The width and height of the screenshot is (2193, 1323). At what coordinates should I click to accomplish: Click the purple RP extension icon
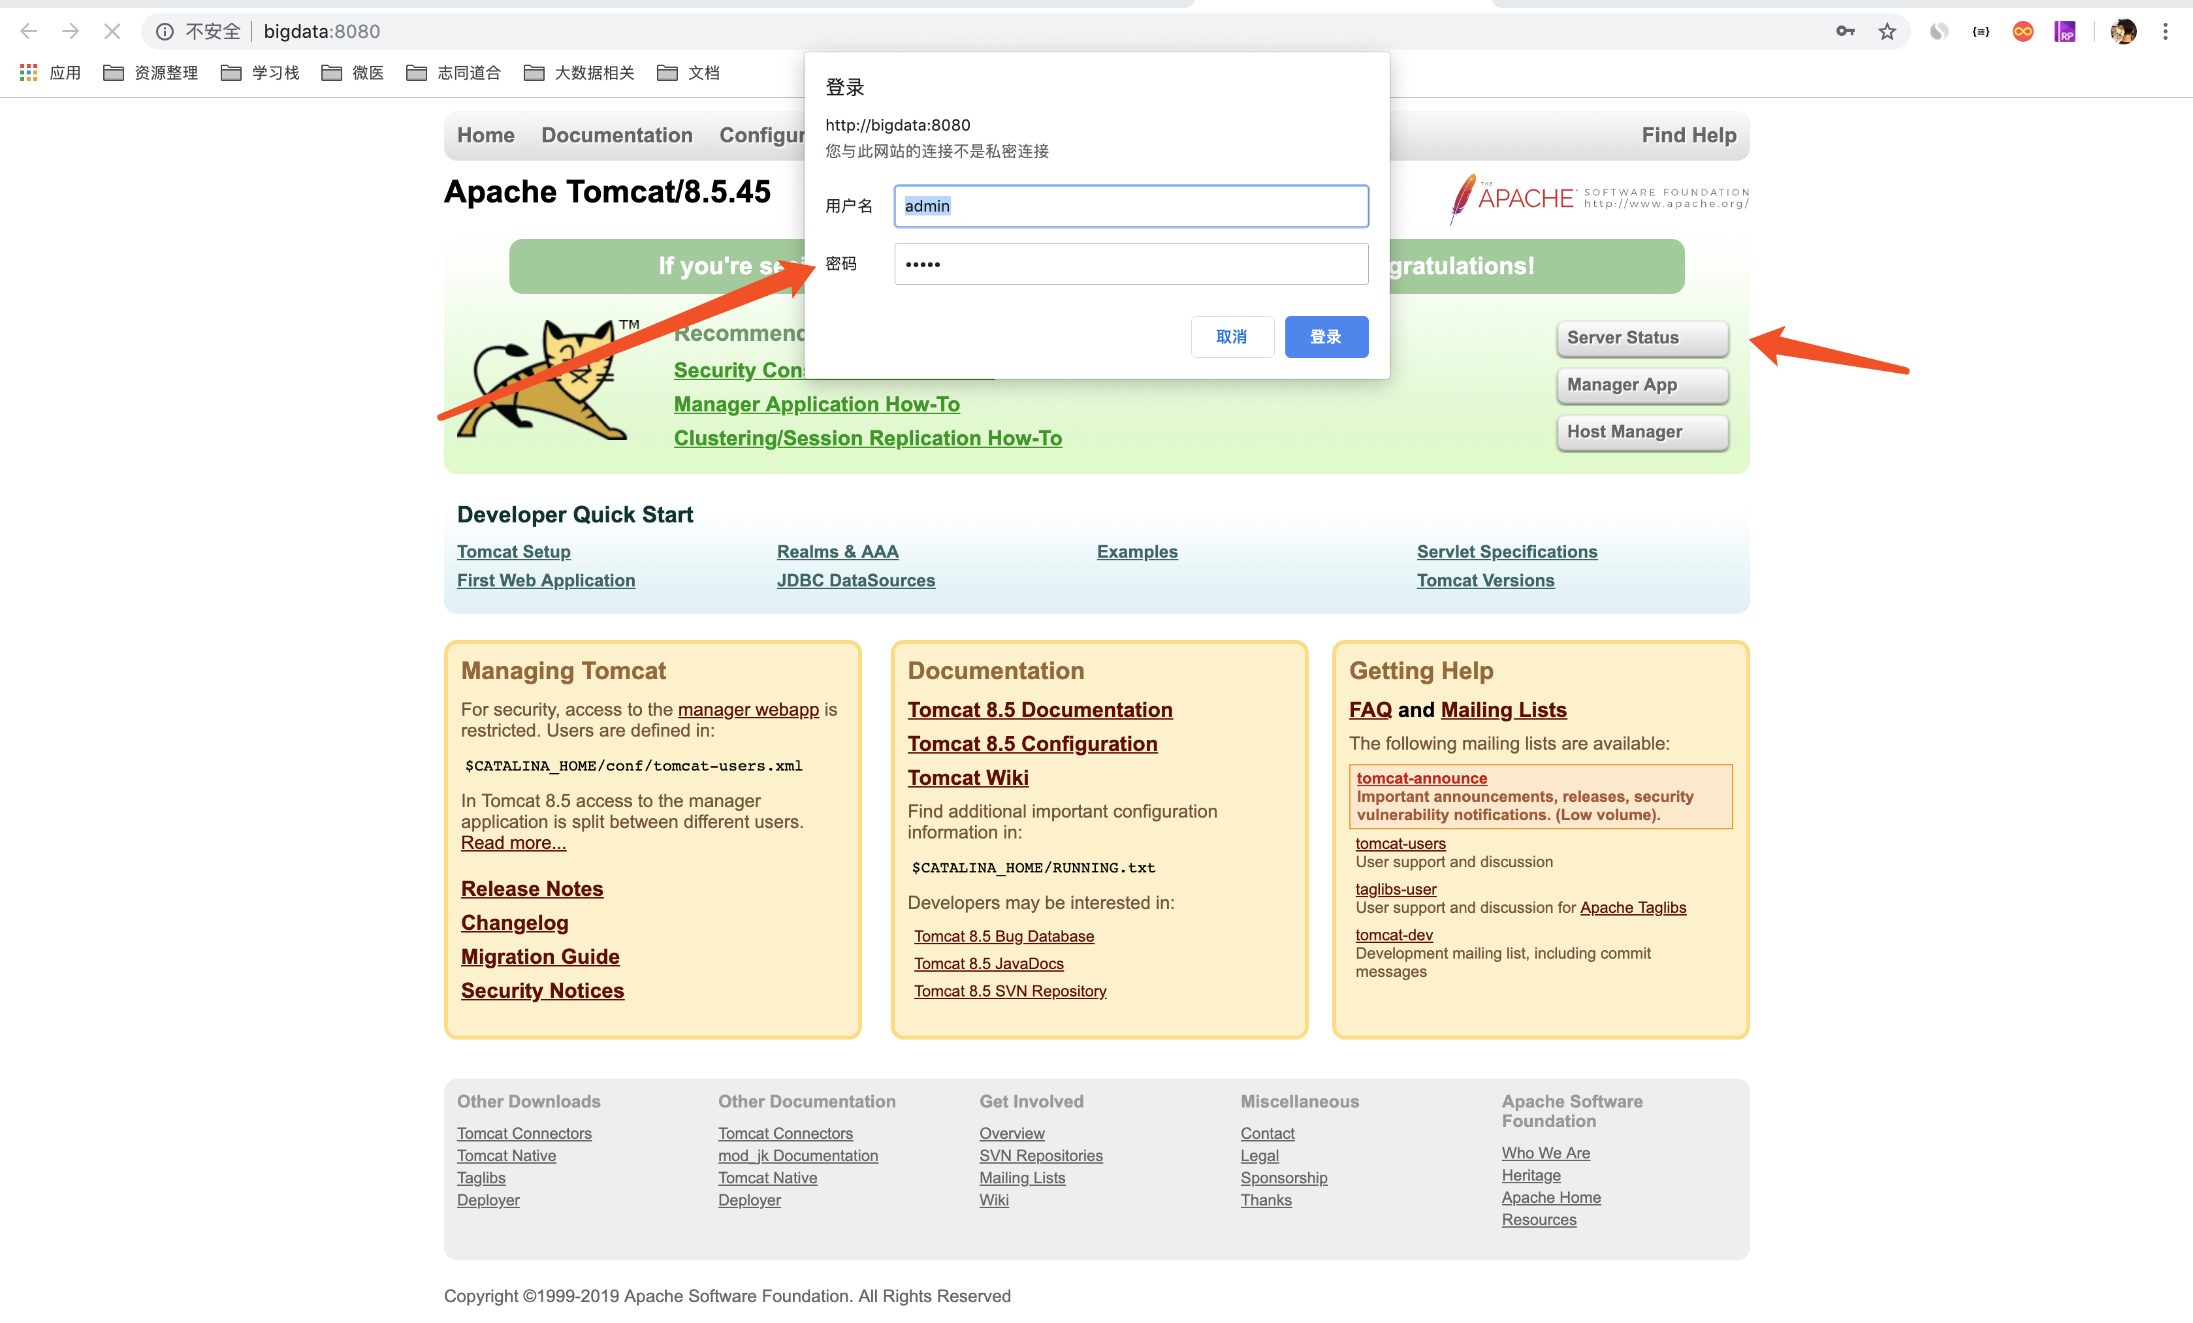(2065, 31)
